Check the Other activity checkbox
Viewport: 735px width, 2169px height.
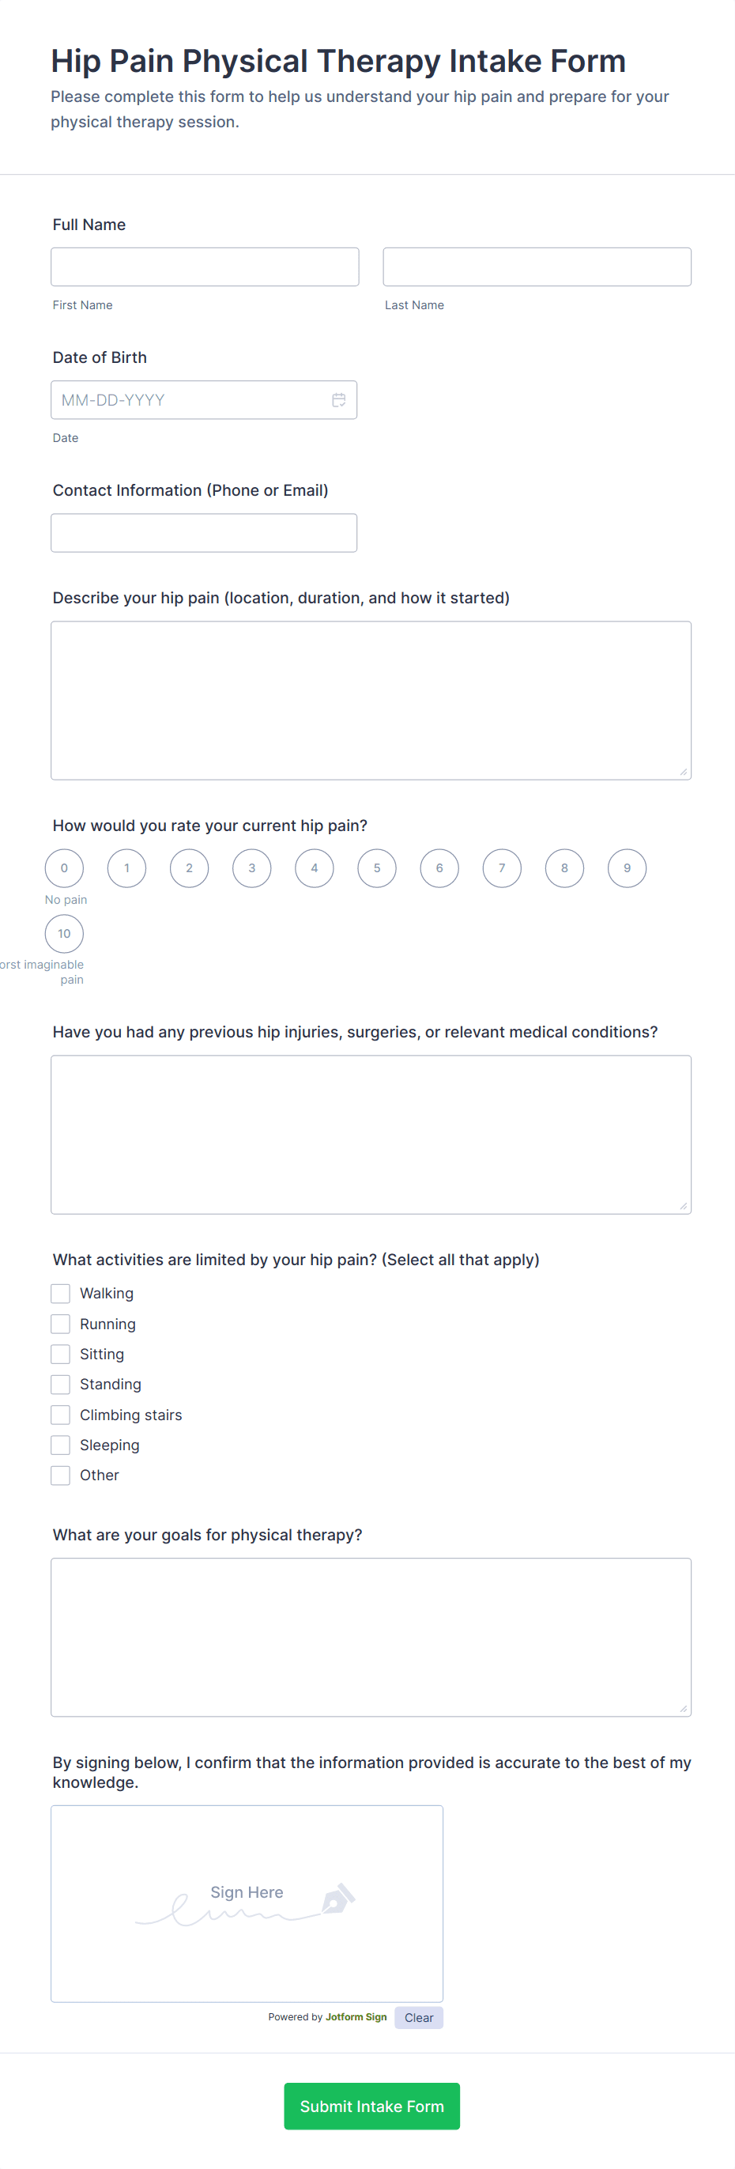[60, 1476]
